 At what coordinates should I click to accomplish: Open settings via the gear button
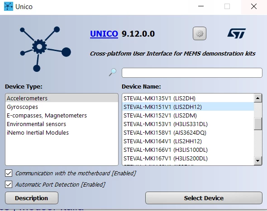click(x=200, y=33)
